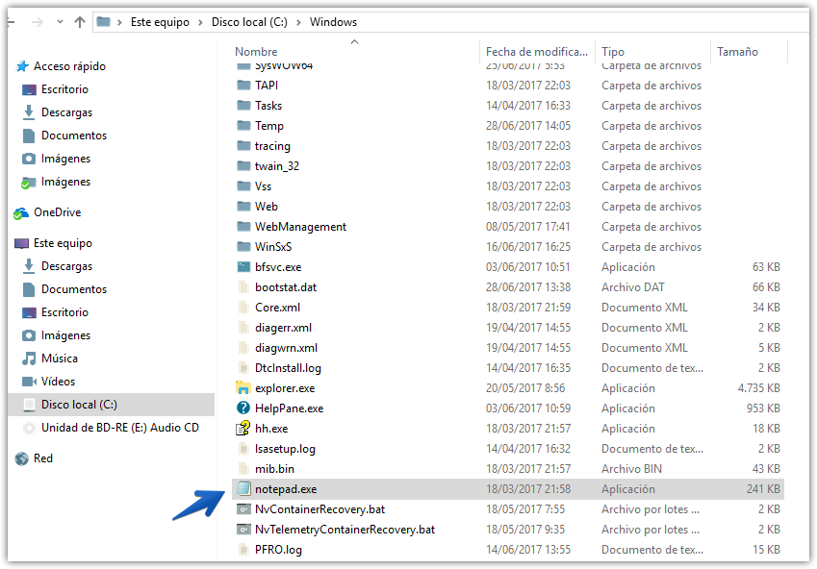Click date 28/06/2017 14:05 of Temp

coord(528,126)
